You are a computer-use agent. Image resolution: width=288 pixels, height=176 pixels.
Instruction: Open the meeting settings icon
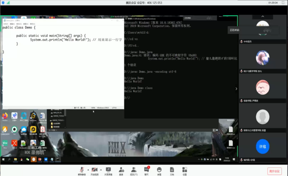coord(185,170)
